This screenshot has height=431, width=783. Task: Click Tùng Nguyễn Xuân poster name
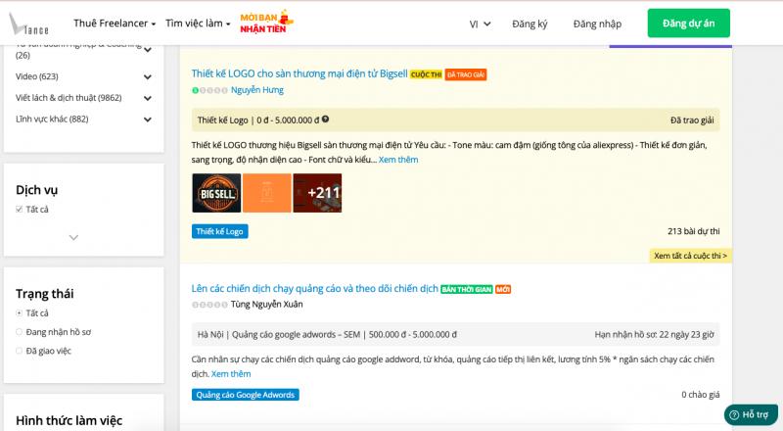tap(266, 304)
